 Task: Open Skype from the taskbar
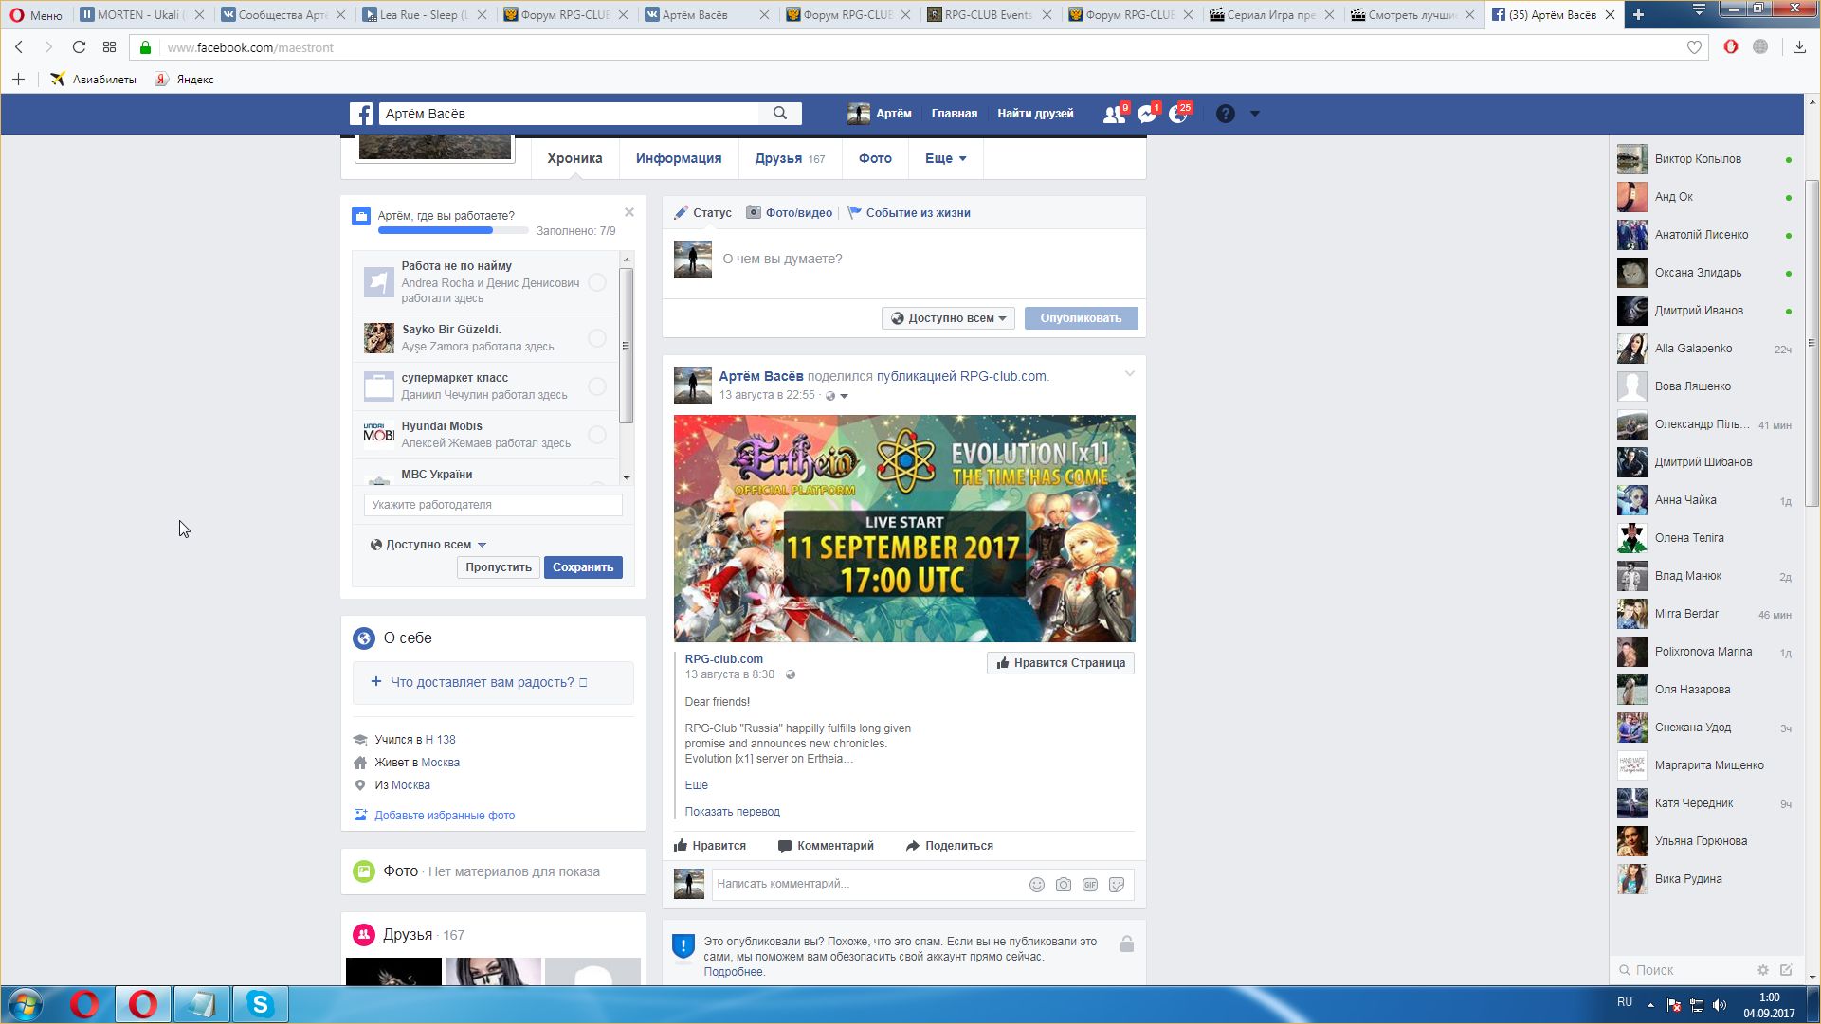coord(260,1004)
